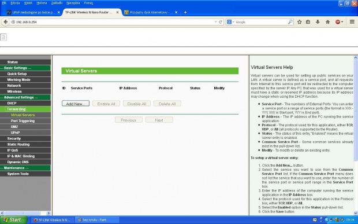The height and width of the screenshot is (224, 358).
Task: Click the help panel scroll up arrow
Action: point(356,58)
